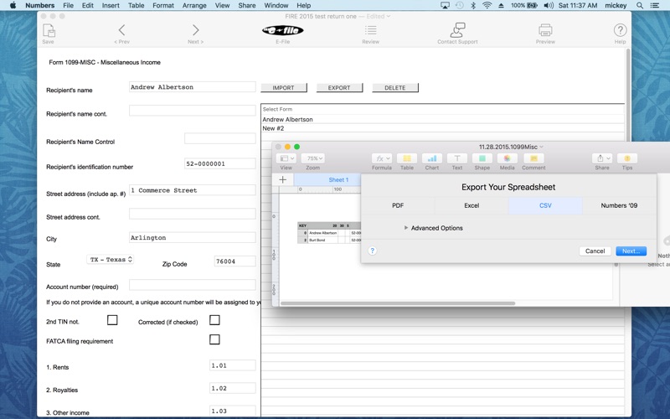This screenshot has height=419, width=670.
Task: Click Cancel in export dialog
Action: [595, 251]
